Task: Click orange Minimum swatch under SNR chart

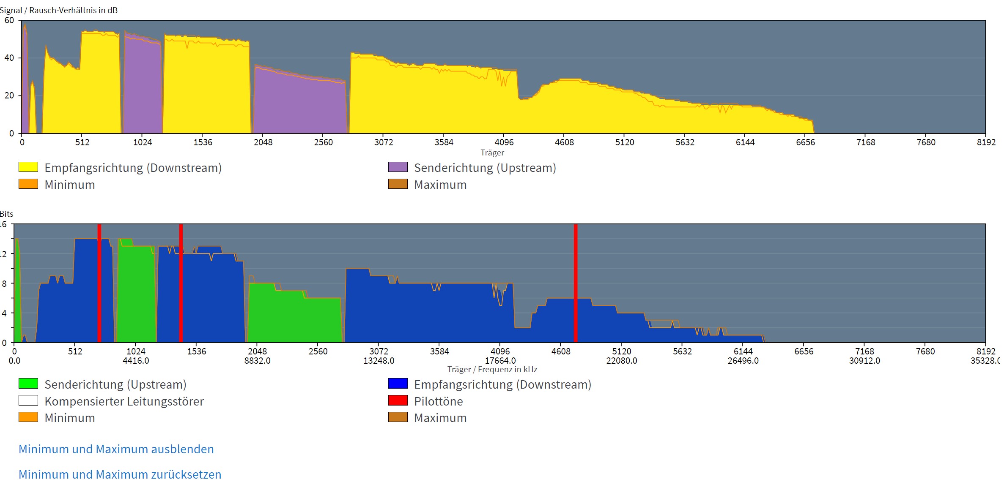Action: click(28, 184)
